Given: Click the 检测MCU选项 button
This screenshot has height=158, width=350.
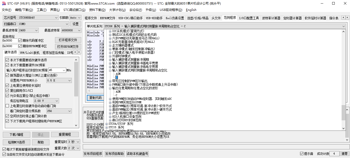Looking at the screenshot, I should tap(16, 142).
